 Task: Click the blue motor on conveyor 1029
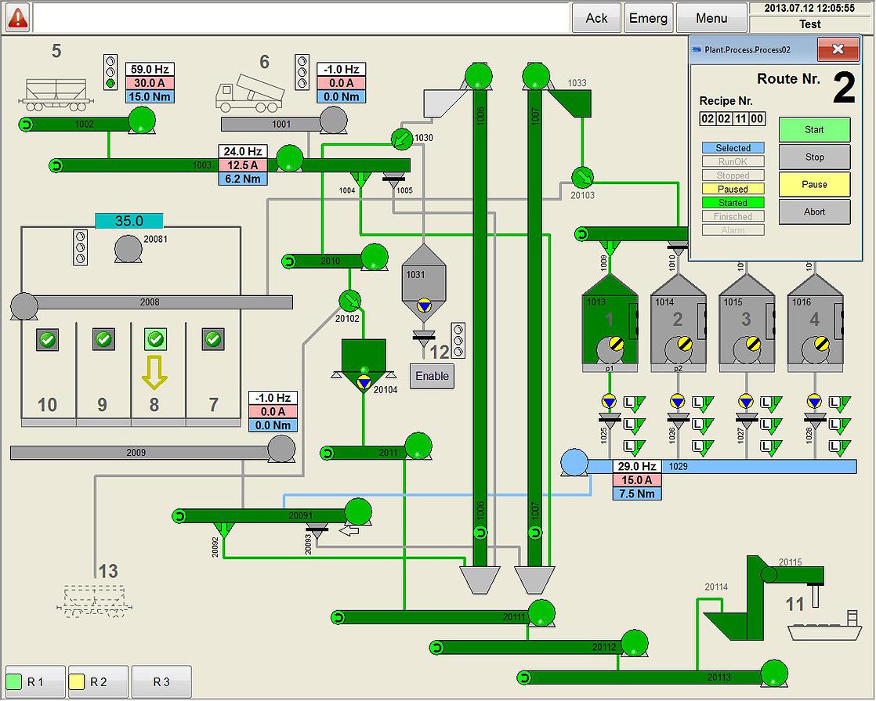tap(574, 462)
